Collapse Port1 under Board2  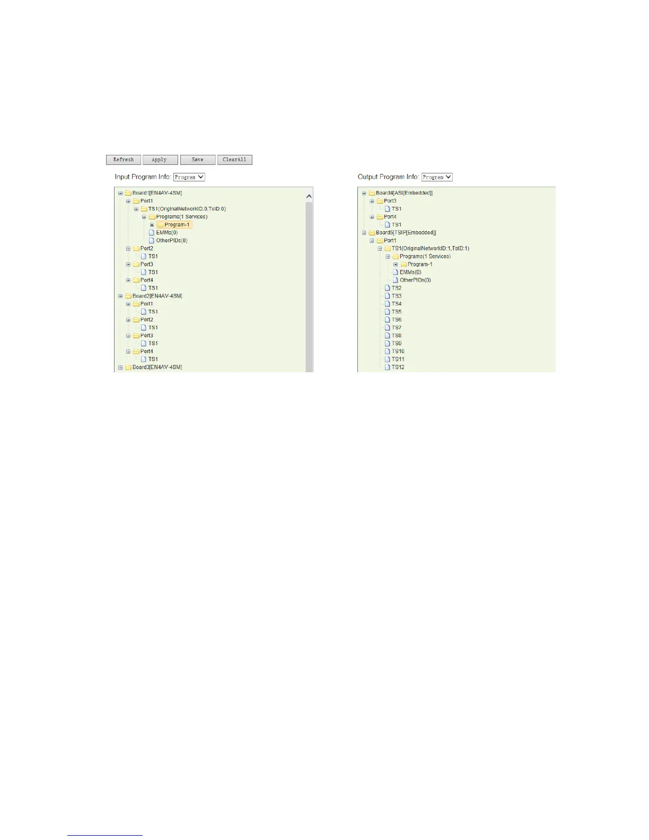tap(128, 304)
